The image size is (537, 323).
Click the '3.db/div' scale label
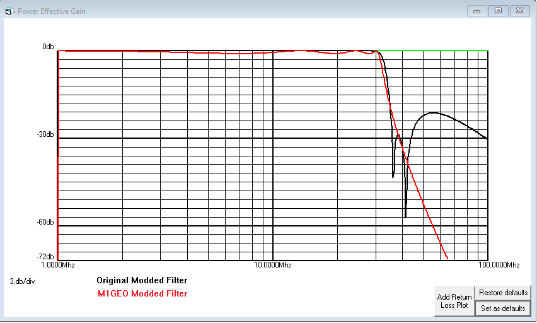(22, 281)
